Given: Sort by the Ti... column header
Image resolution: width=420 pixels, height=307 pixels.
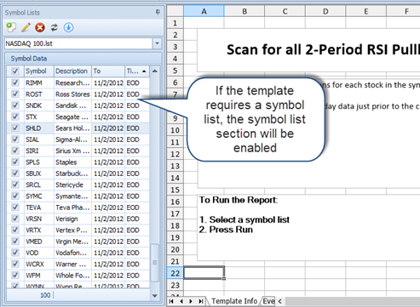Looking at the screenshot, I should tap(137, 71).
